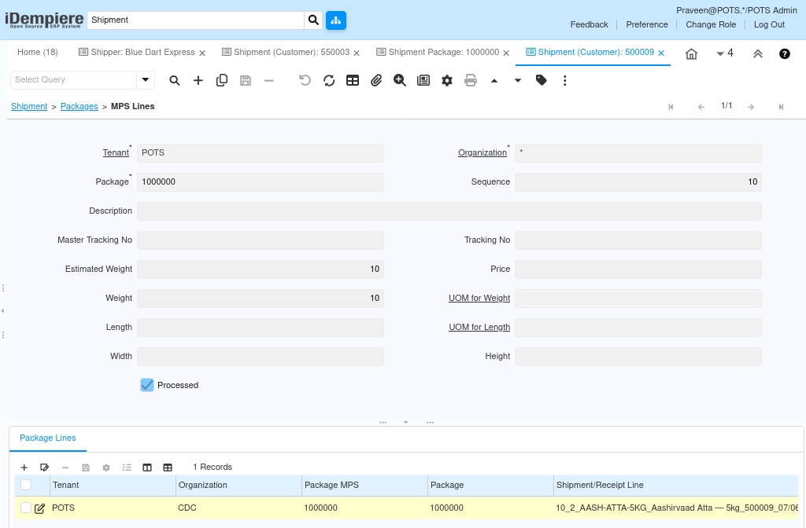Click the Save toolbar icon
Screen dimensions: 806x528
tap(246, 81)
